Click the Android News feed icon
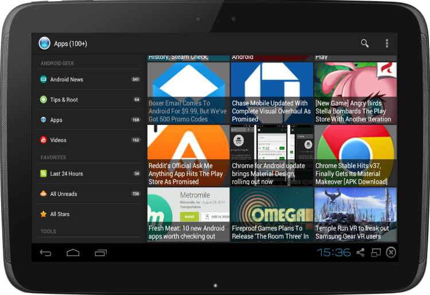The width and height of the screenshot is (430, 295). click(x=44, y=79)
